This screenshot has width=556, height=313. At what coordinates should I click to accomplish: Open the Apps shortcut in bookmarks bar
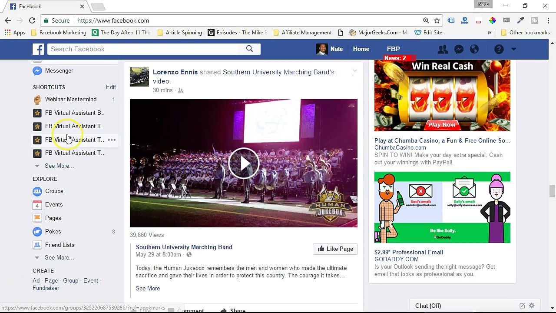(x=15, y=33)
